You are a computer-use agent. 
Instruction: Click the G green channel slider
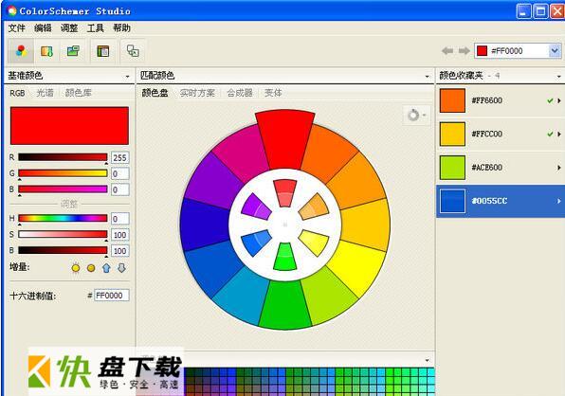click(63, 173)
